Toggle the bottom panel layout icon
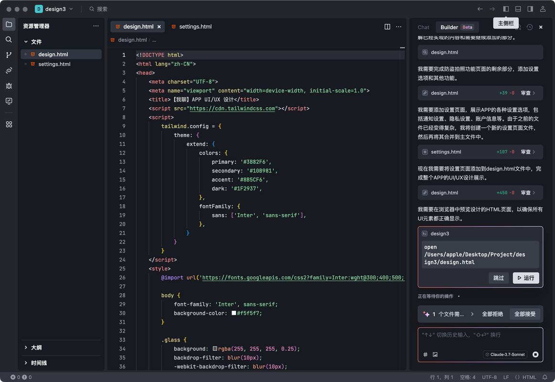The width and height of the screenshot is (555, 382). click(518, 9)
